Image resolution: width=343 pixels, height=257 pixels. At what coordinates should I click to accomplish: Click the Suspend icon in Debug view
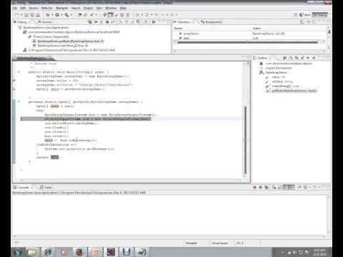101,22
